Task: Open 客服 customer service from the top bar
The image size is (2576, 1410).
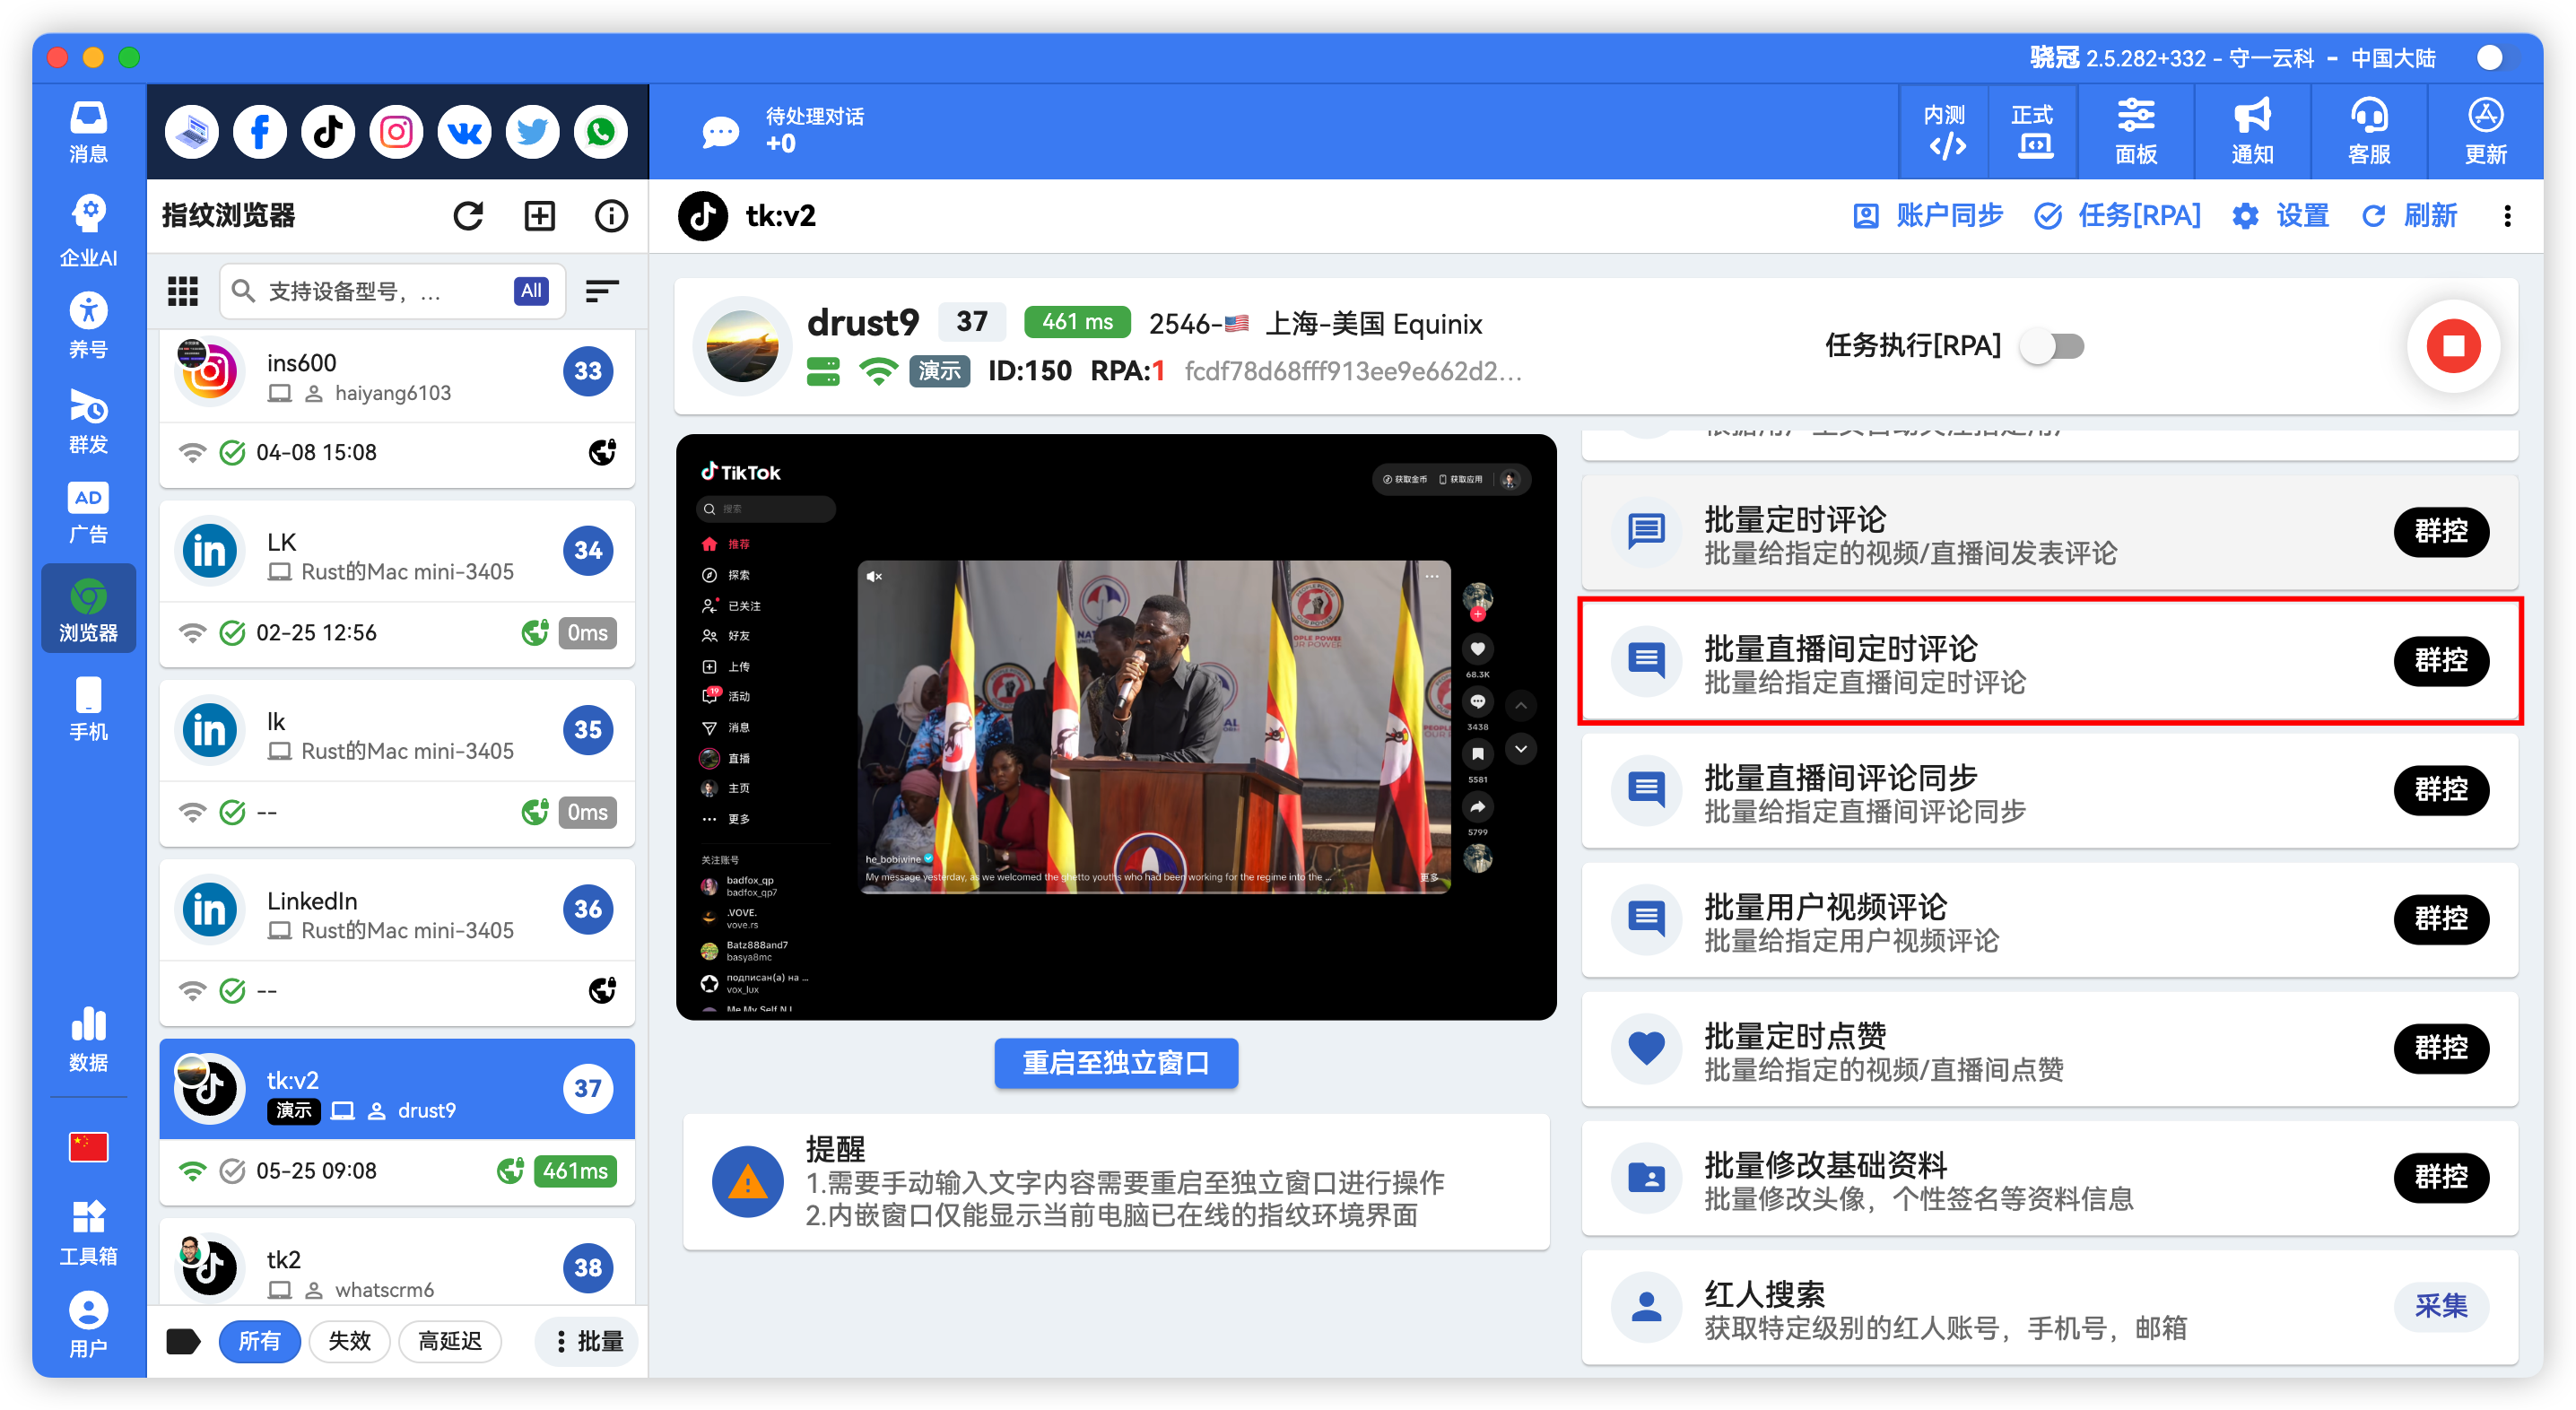Action: pyautogui.click(x=2369, y=131)
